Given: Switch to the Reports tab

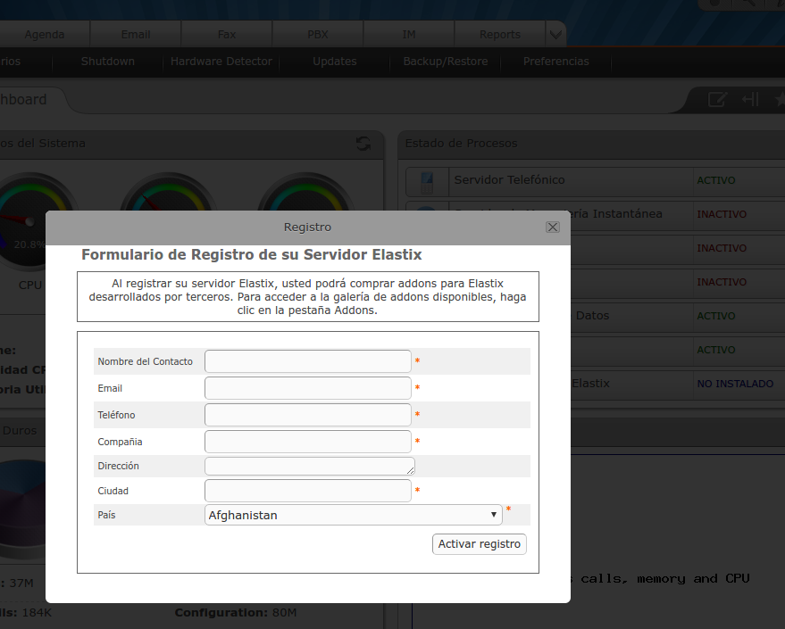Looking at the screenshot, I should (x=499, y=35).
